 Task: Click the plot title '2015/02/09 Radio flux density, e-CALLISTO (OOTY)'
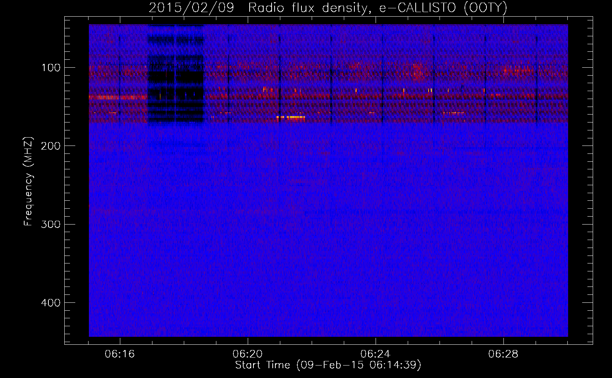tap(328, 8)
